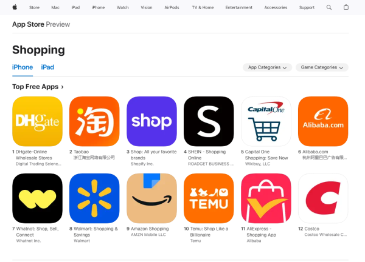Screen dimensions: 365x262
Task: Expand the Game Categories dropdown
Action: coord(322,67)
